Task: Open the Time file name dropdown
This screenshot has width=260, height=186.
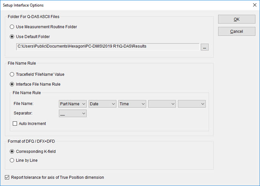Action: point(132,104)
